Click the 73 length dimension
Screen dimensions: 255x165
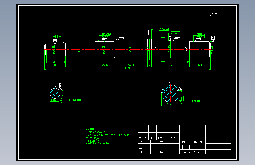click(x=170, y=65)
